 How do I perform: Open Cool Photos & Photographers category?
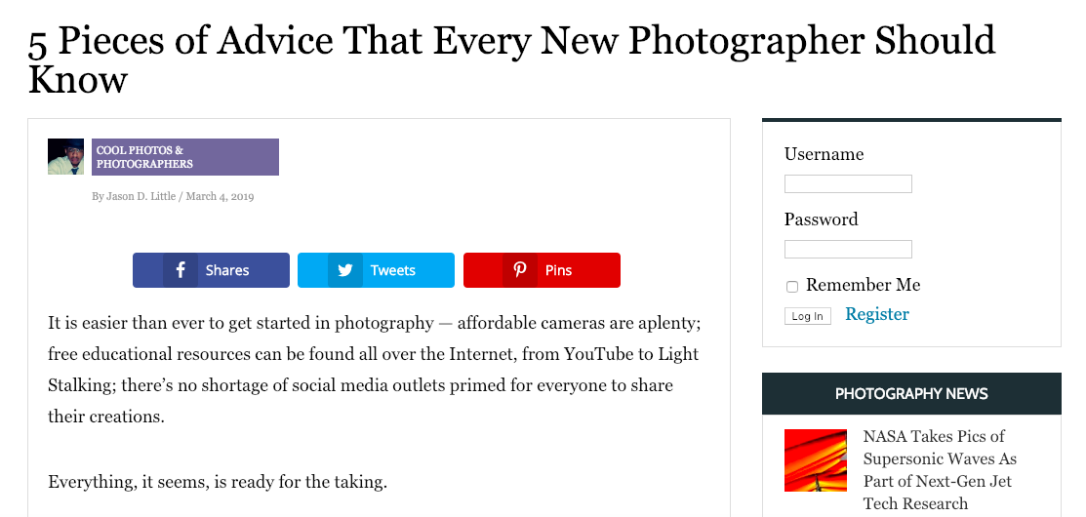pyautogui.click(x=184, y=157)
